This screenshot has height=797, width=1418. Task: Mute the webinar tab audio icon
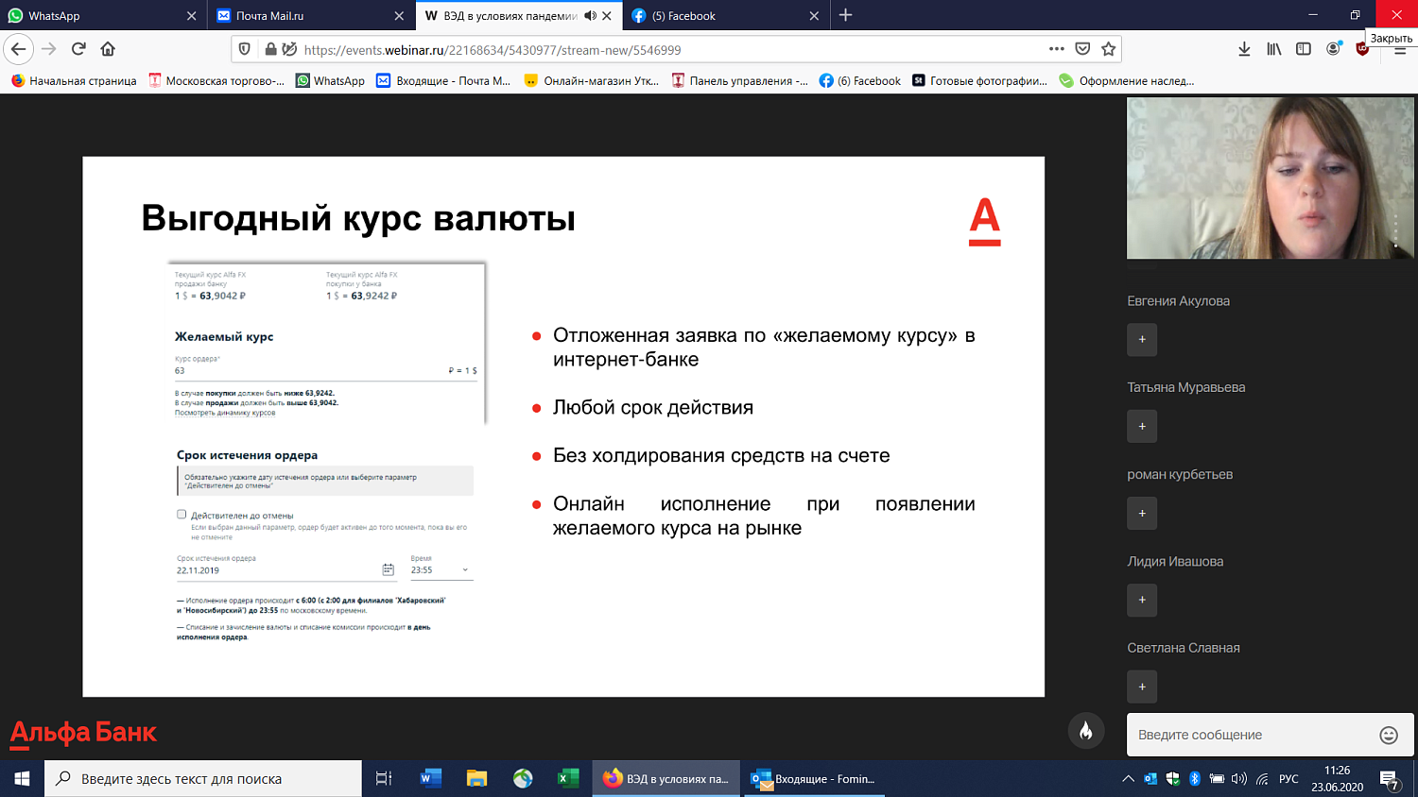tap(590, 15)
